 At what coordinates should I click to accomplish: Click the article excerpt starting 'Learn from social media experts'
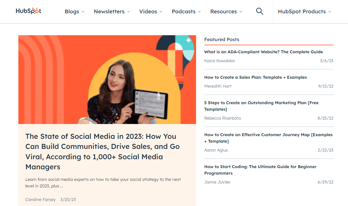pyautogui.click(x=103, y=183)
